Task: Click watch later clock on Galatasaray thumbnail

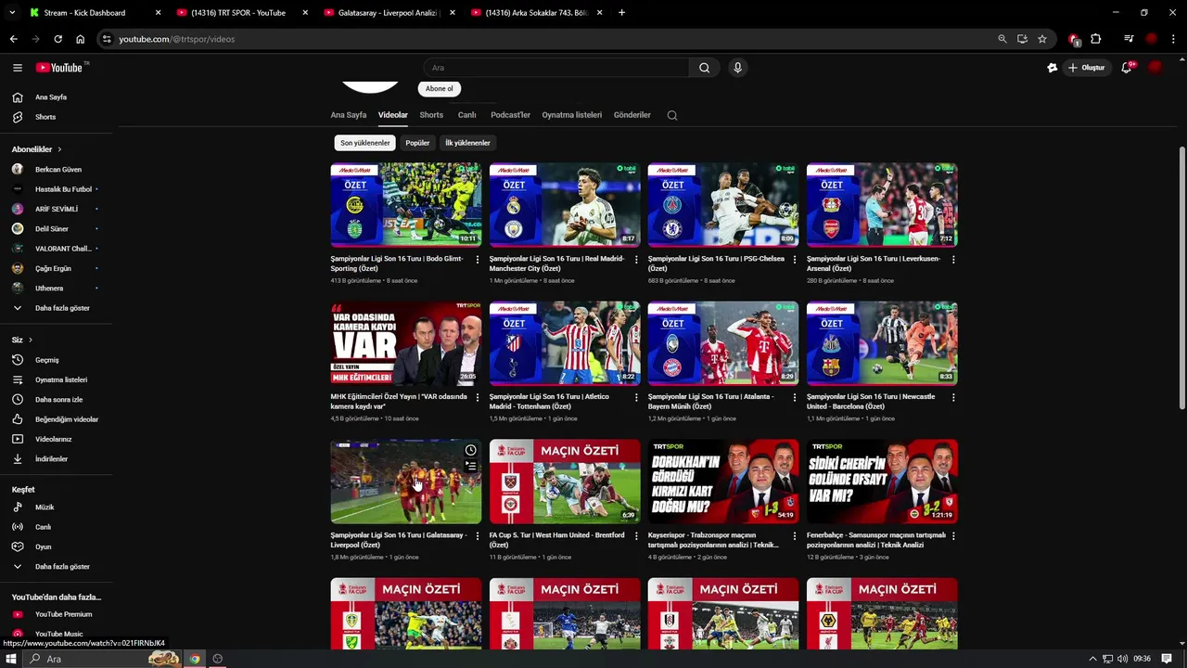Action: [x=471, y=450]
